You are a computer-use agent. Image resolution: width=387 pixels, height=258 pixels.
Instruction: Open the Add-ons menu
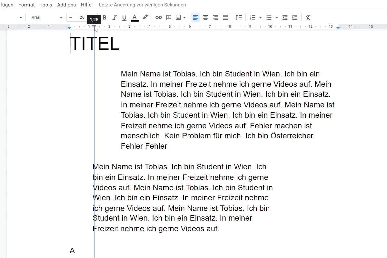[66, 5]
